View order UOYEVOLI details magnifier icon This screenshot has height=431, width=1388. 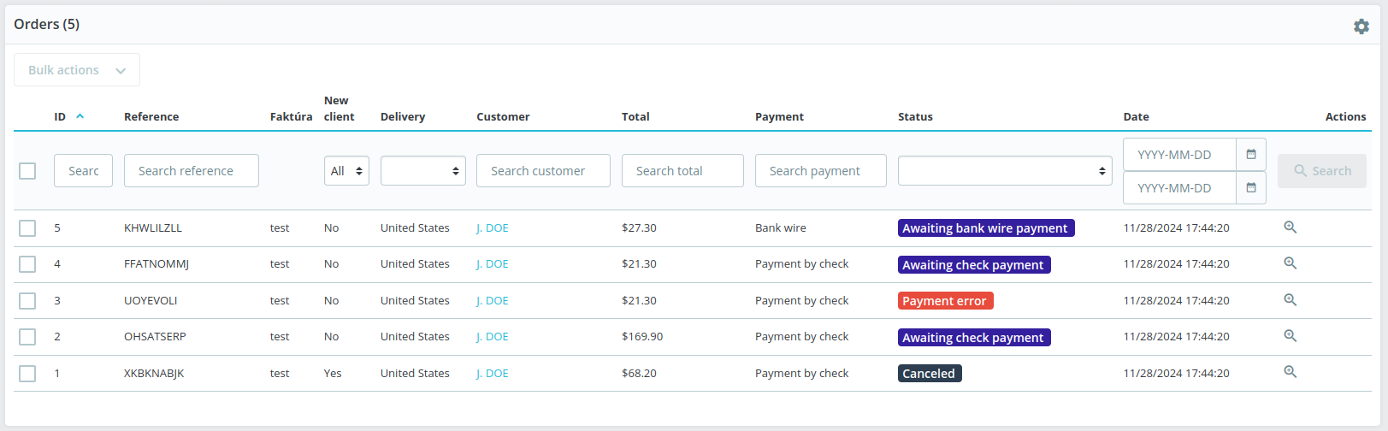click(x=1290, y=300)
